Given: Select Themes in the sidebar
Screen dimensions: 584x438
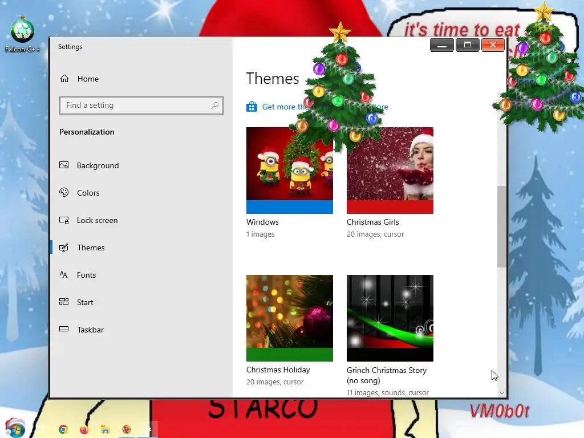Looking at the screenshot, I should tap(82, 248).
